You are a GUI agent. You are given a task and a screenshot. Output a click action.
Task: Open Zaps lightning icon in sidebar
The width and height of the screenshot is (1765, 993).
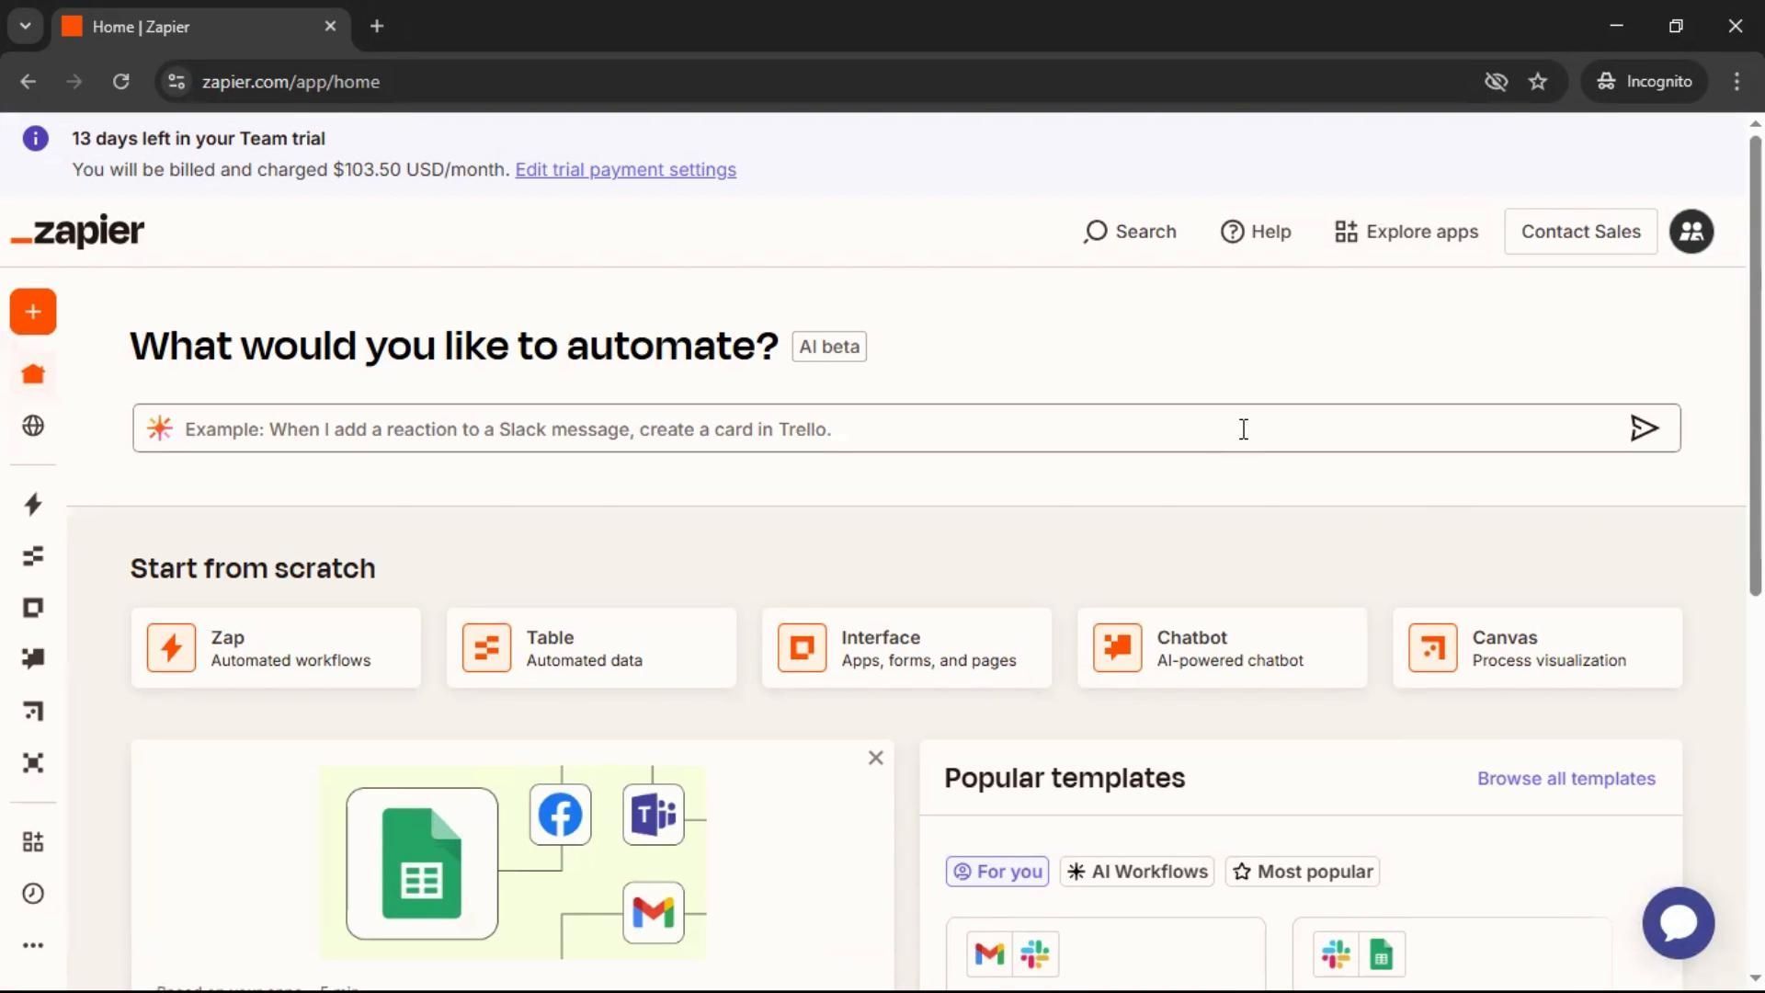point(33,504)
